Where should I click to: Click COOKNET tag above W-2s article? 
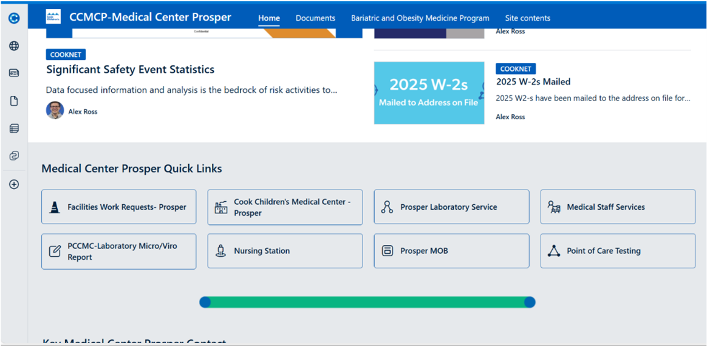click(516, 68)
